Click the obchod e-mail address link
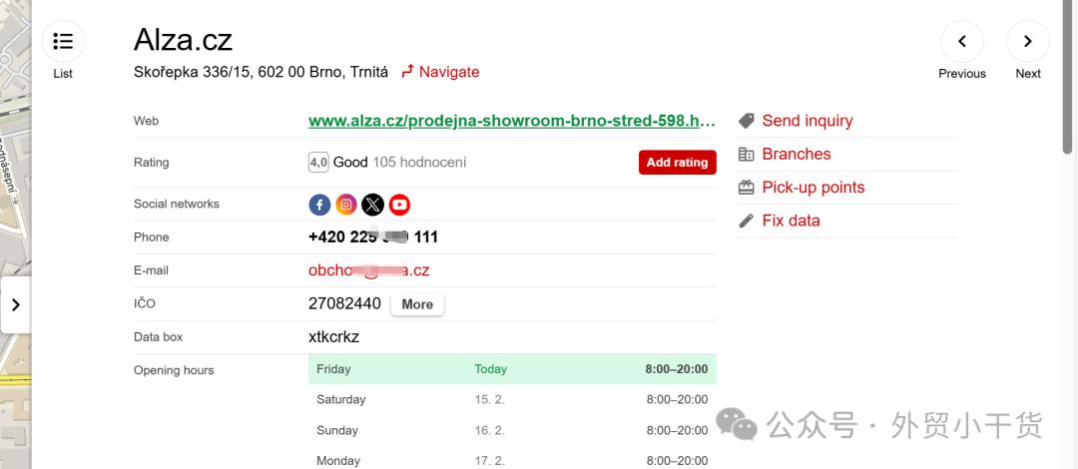This screenshot has height=469, width=1078. (369, 270)
